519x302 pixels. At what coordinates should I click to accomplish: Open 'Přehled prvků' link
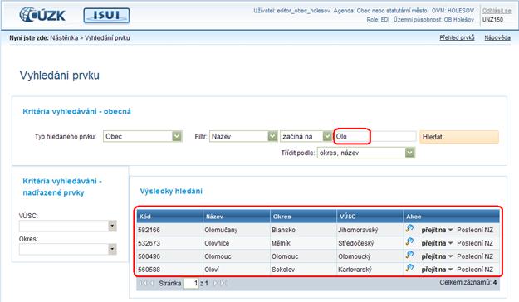click(x=457, y=37)
